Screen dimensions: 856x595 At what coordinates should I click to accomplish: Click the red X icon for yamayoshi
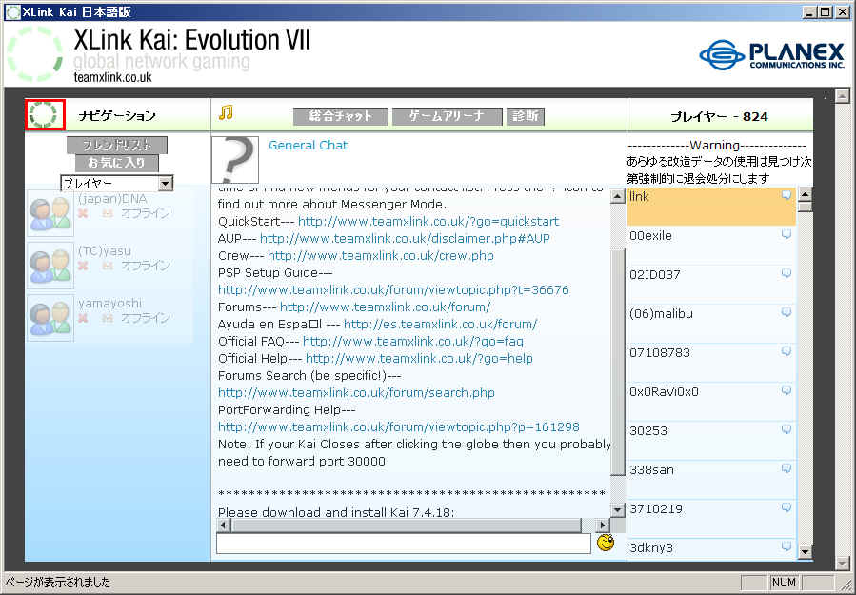pyautogui.click(x=83, y=318)
